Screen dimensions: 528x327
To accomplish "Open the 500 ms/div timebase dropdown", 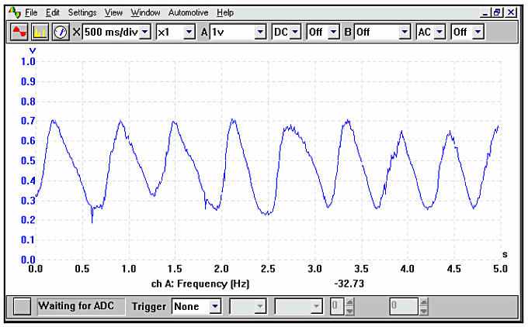I will (144, 32).
